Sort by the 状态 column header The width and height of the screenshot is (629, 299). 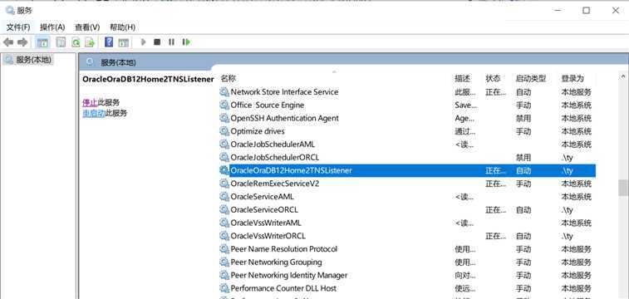pyautogui.click(x=493, y=78)
